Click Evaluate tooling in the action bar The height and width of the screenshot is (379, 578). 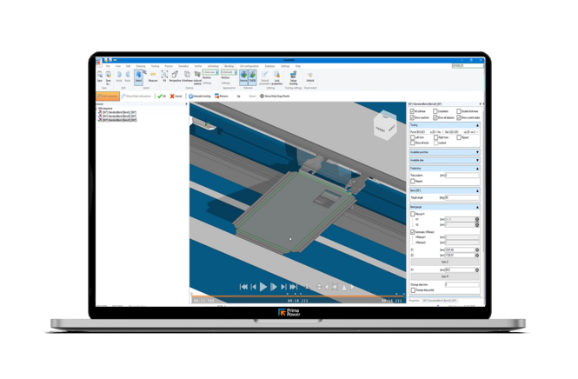click(x=200, y=96)
